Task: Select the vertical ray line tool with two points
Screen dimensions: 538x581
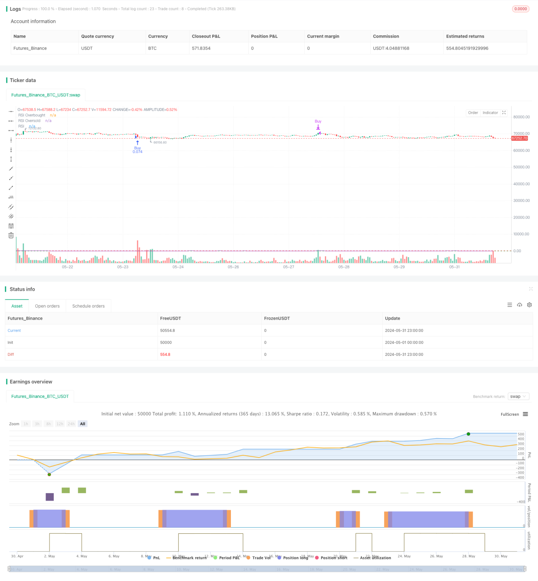Action: click(x=11, y=149)
